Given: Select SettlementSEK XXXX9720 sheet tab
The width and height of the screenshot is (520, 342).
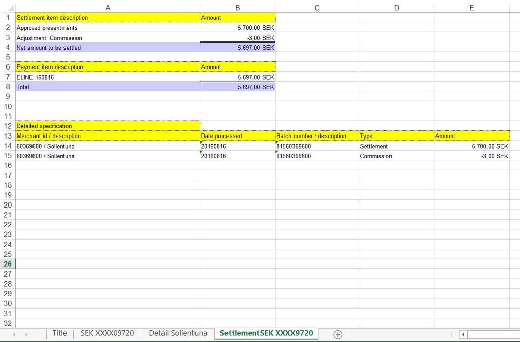Looking at the screenshot, I should click(x=266, y=333).
